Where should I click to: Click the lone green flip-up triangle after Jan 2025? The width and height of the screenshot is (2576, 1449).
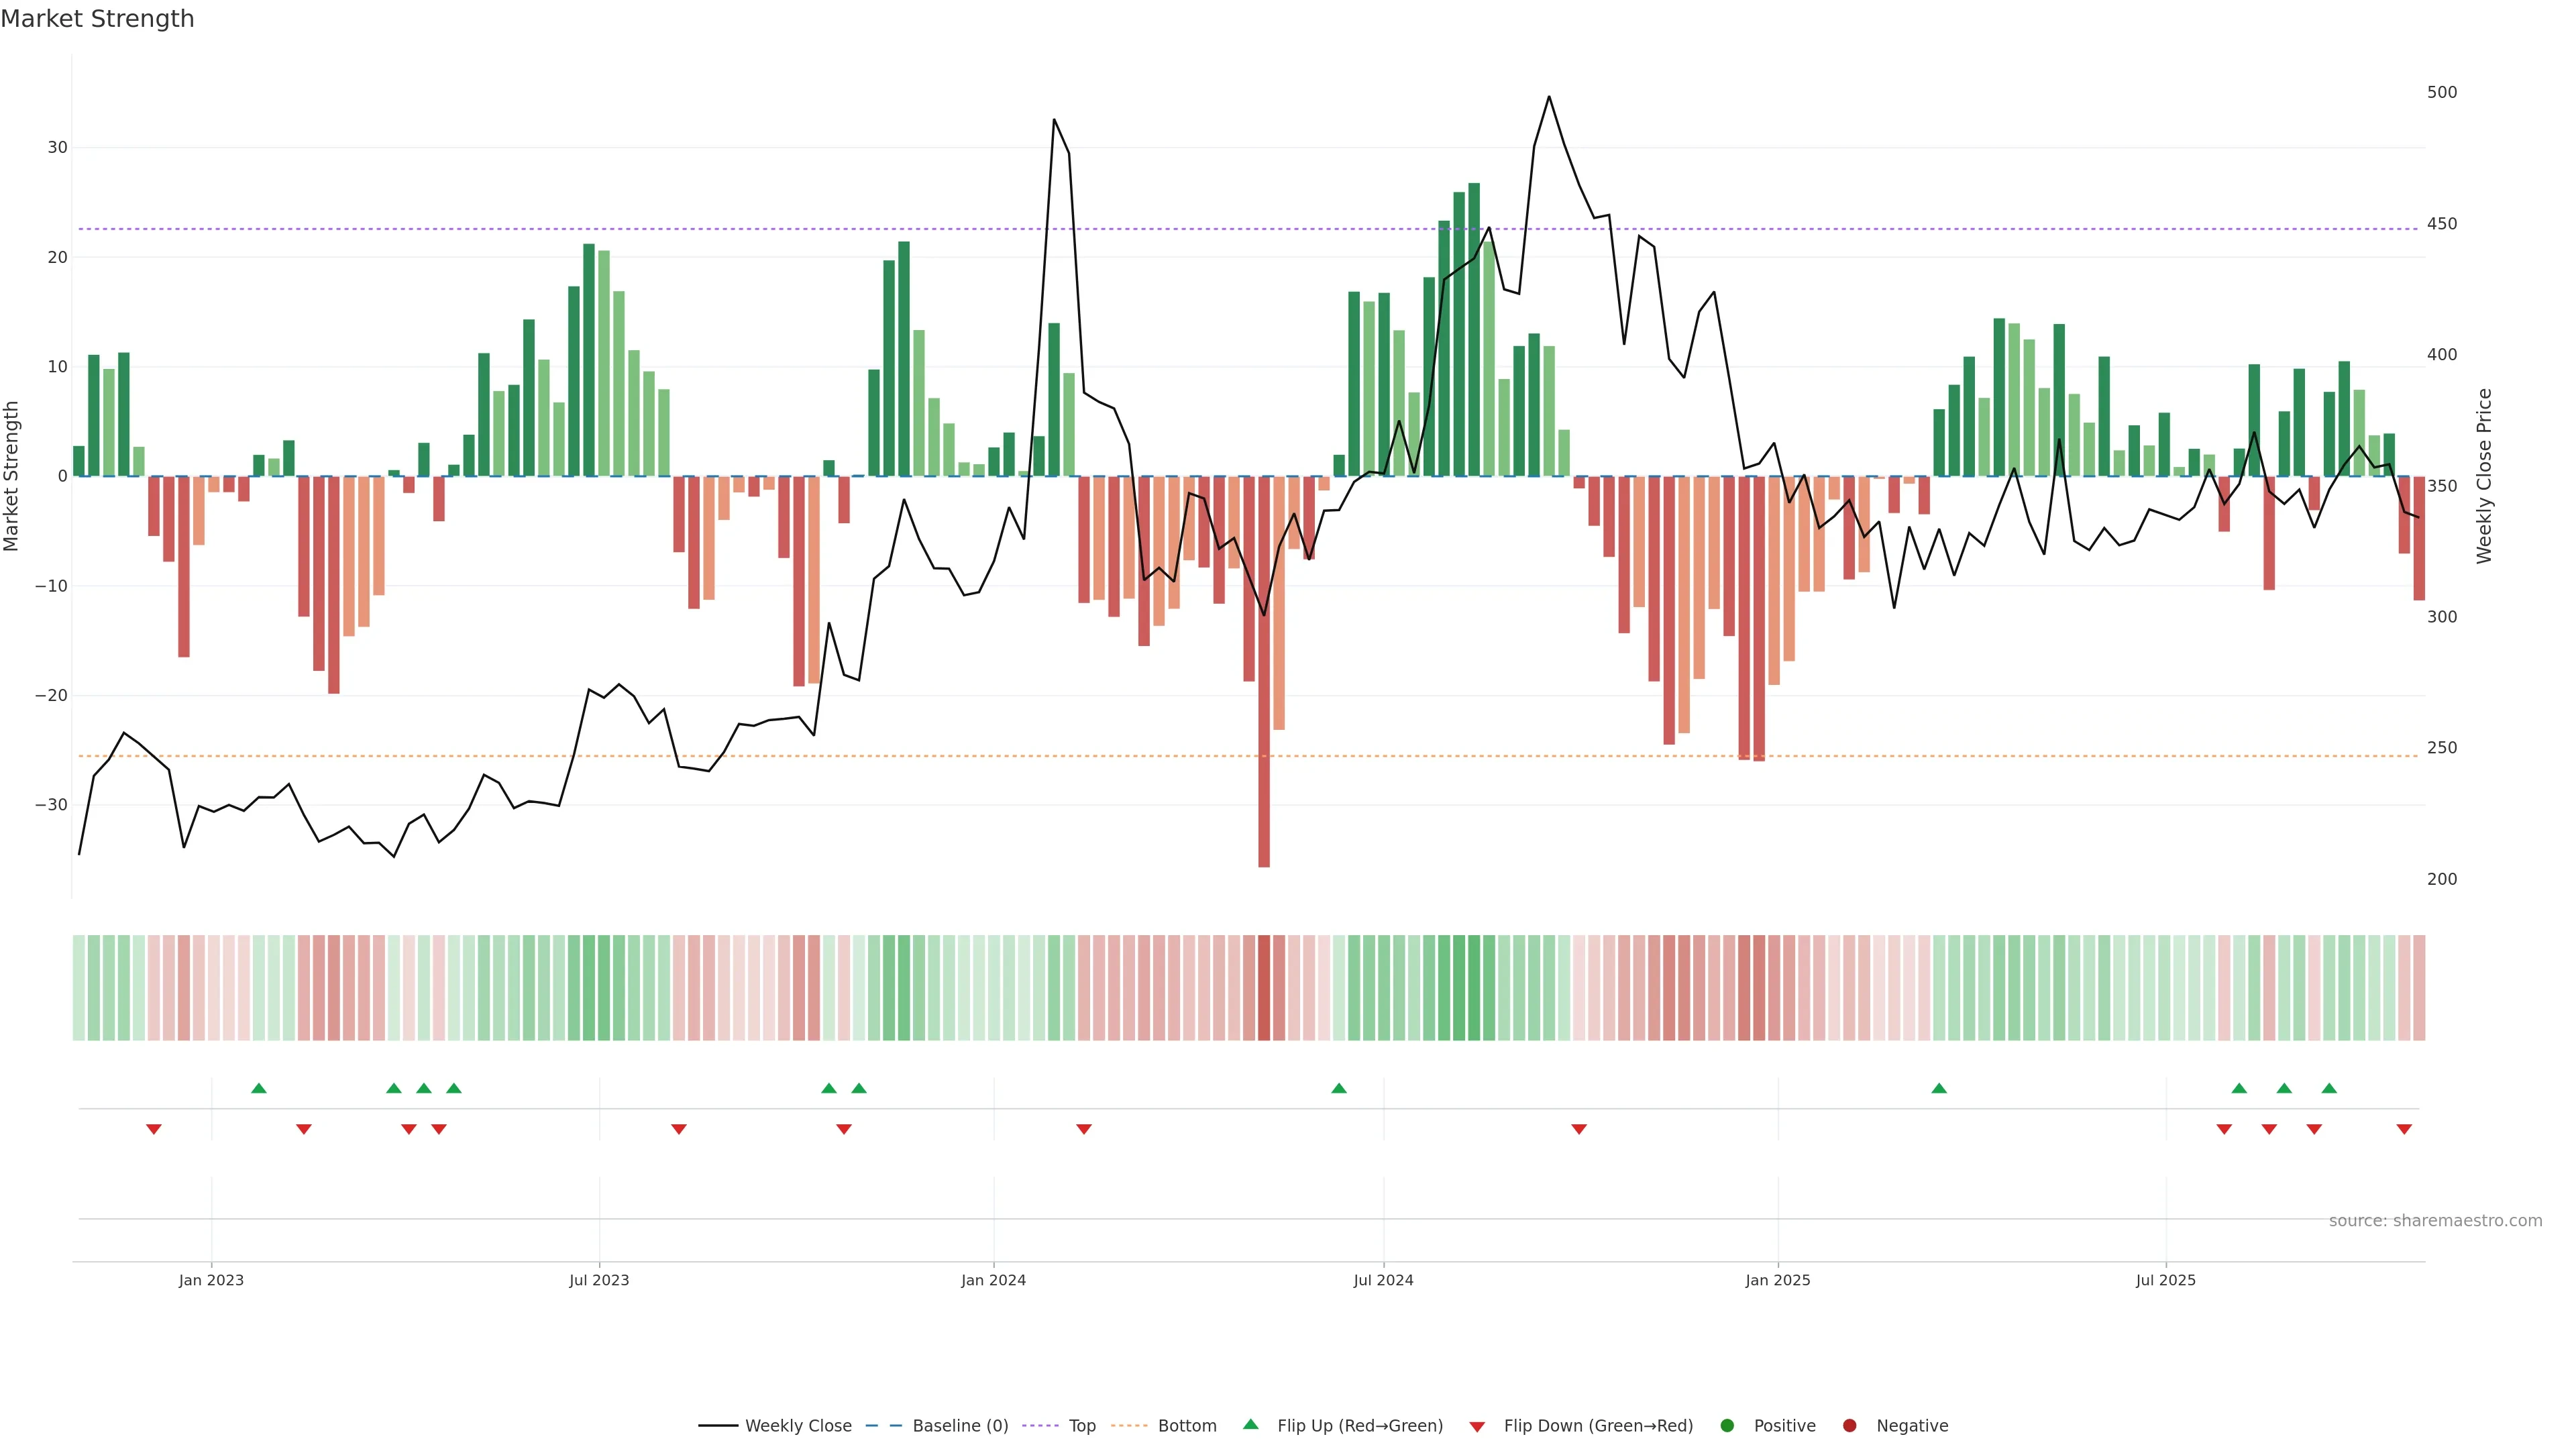(x=1939, y=1088)
